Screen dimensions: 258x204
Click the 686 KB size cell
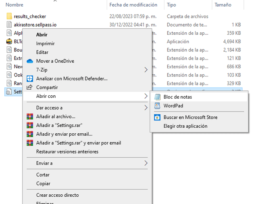(x=234, y=67)
